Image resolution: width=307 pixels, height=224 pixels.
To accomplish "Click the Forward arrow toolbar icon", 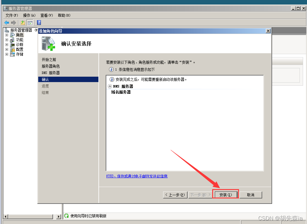I will coord(14,23).
